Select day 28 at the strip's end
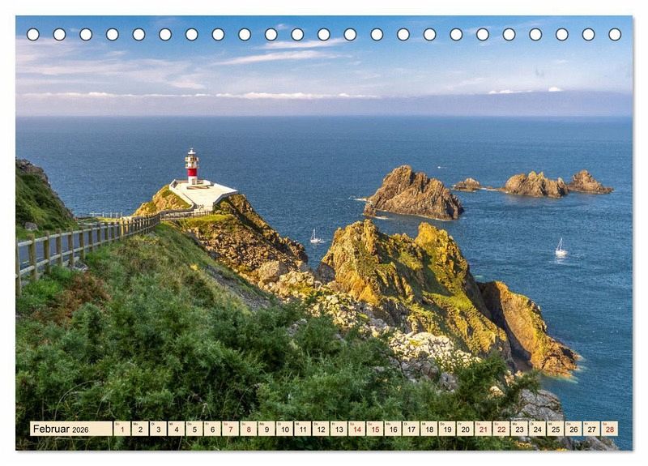Image resolution: width=648 pixels, height=466 pixels. (x=609, y=429)
